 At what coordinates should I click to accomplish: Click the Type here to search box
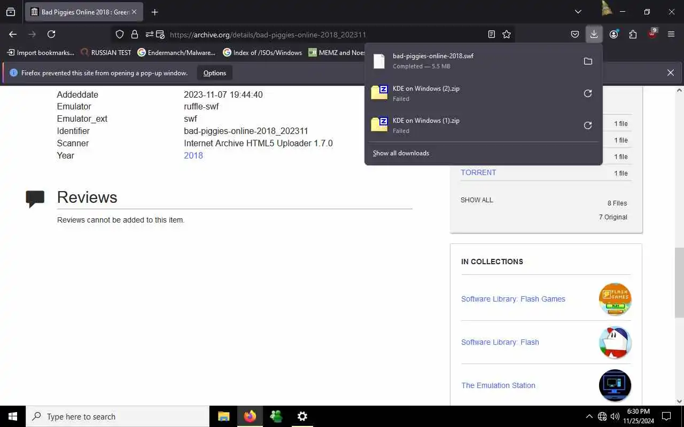click(x=118, y=416)
